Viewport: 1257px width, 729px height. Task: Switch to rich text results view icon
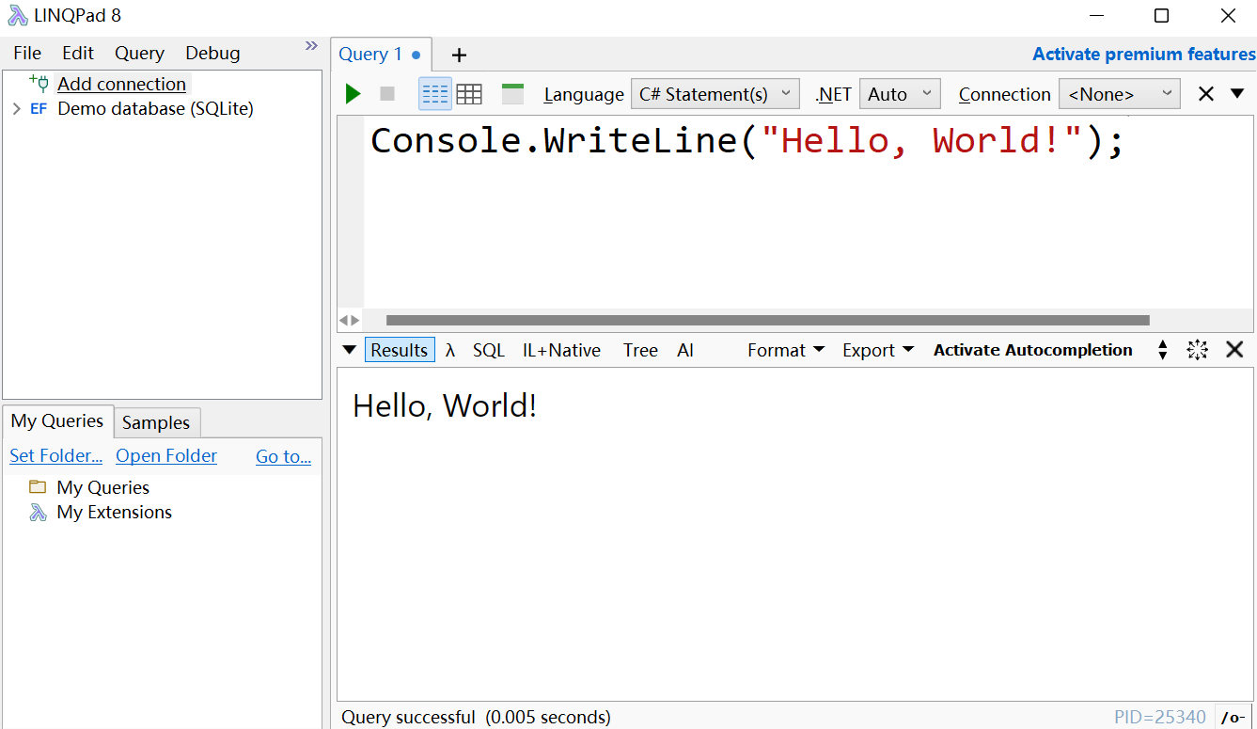coord(435,94)
